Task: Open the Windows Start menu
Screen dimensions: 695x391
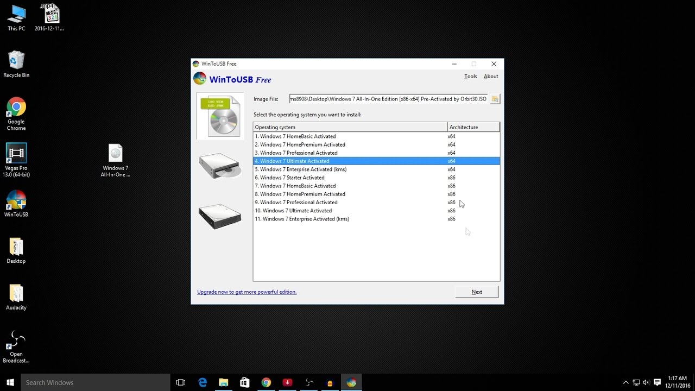Action: coord(10,382)
